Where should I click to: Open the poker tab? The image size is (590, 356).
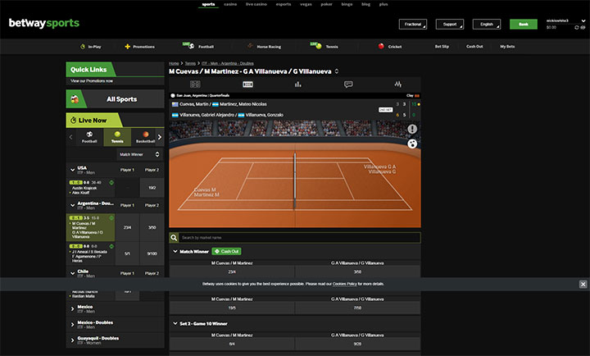(327, 4)
